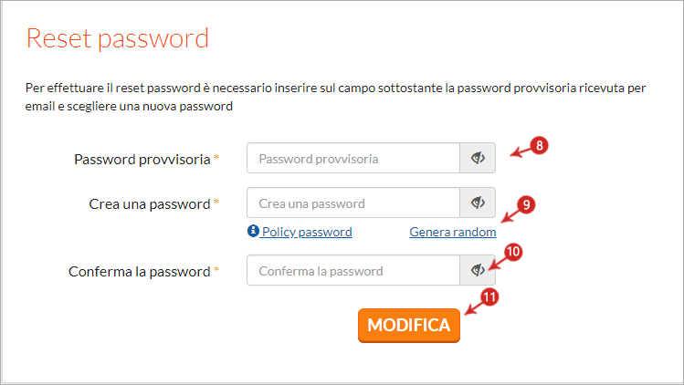Click into the Crea una password field

[353, 203]
